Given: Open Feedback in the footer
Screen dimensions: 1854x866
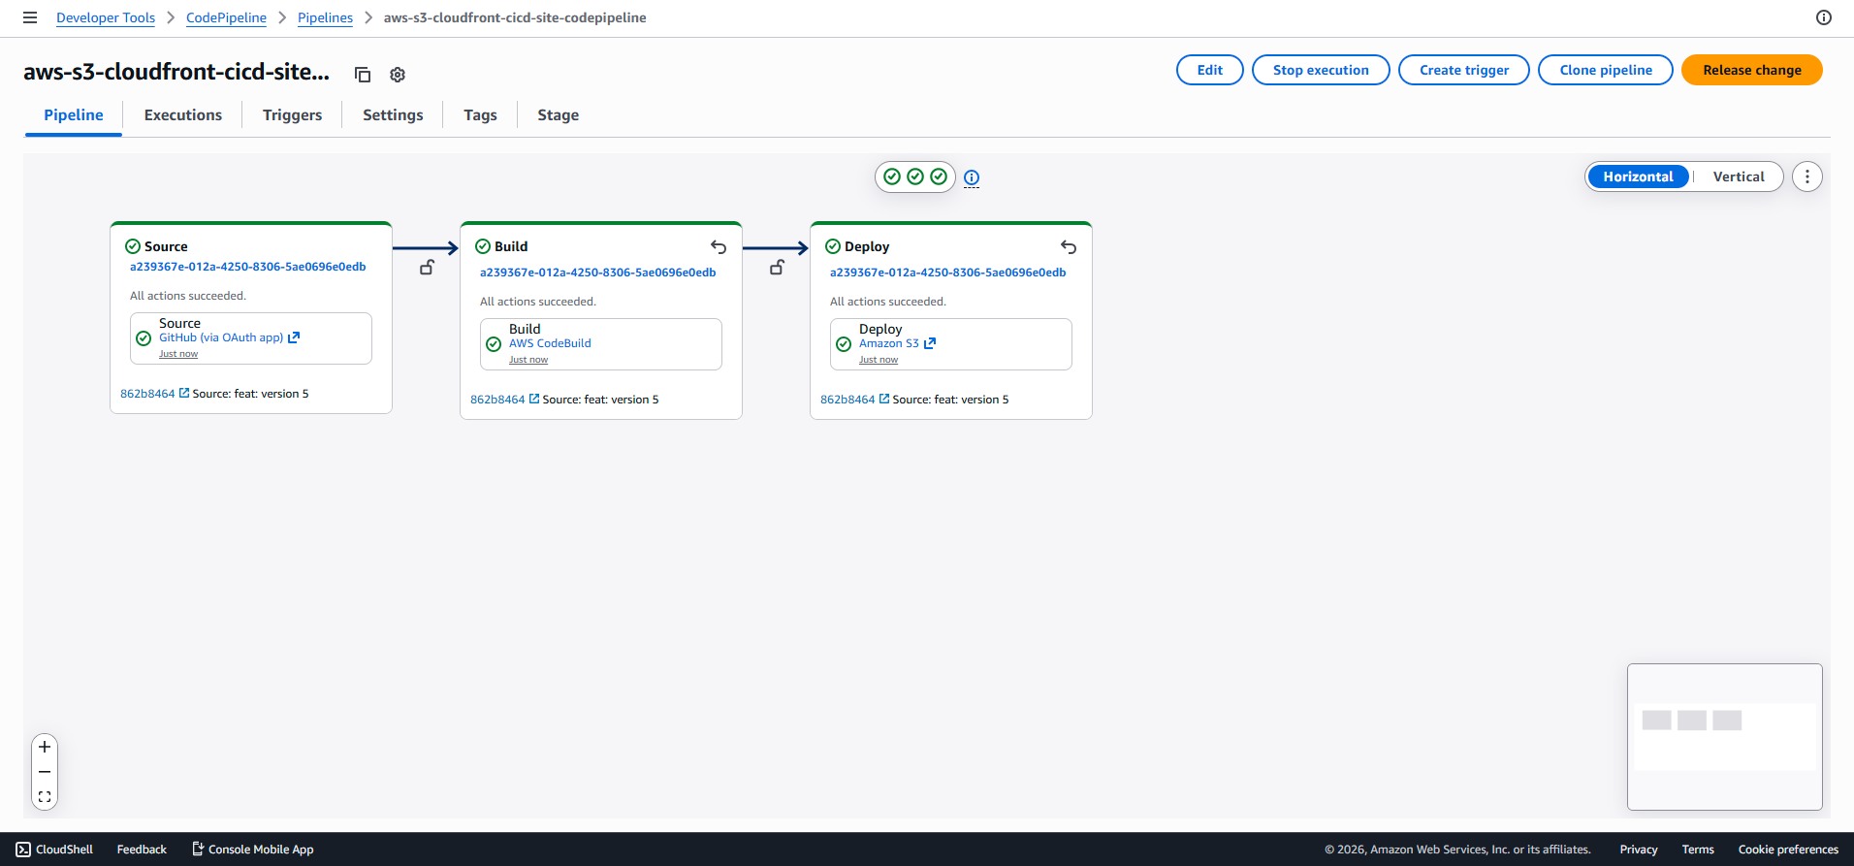Looking at the screenshot, I should pos(142,850).
